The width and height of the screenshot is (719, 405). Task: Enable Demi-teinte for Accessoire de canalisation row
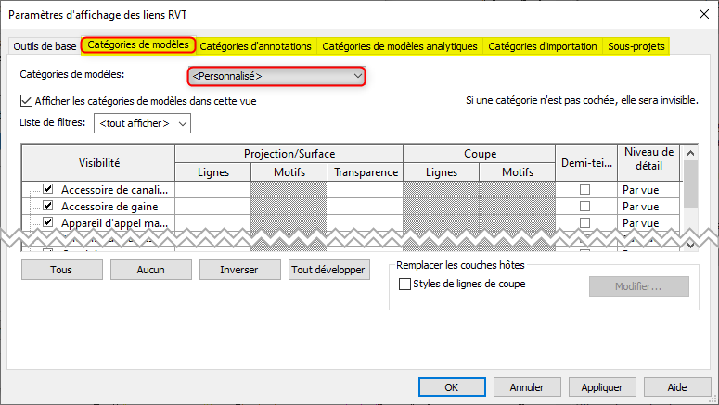tap(584, 190)
